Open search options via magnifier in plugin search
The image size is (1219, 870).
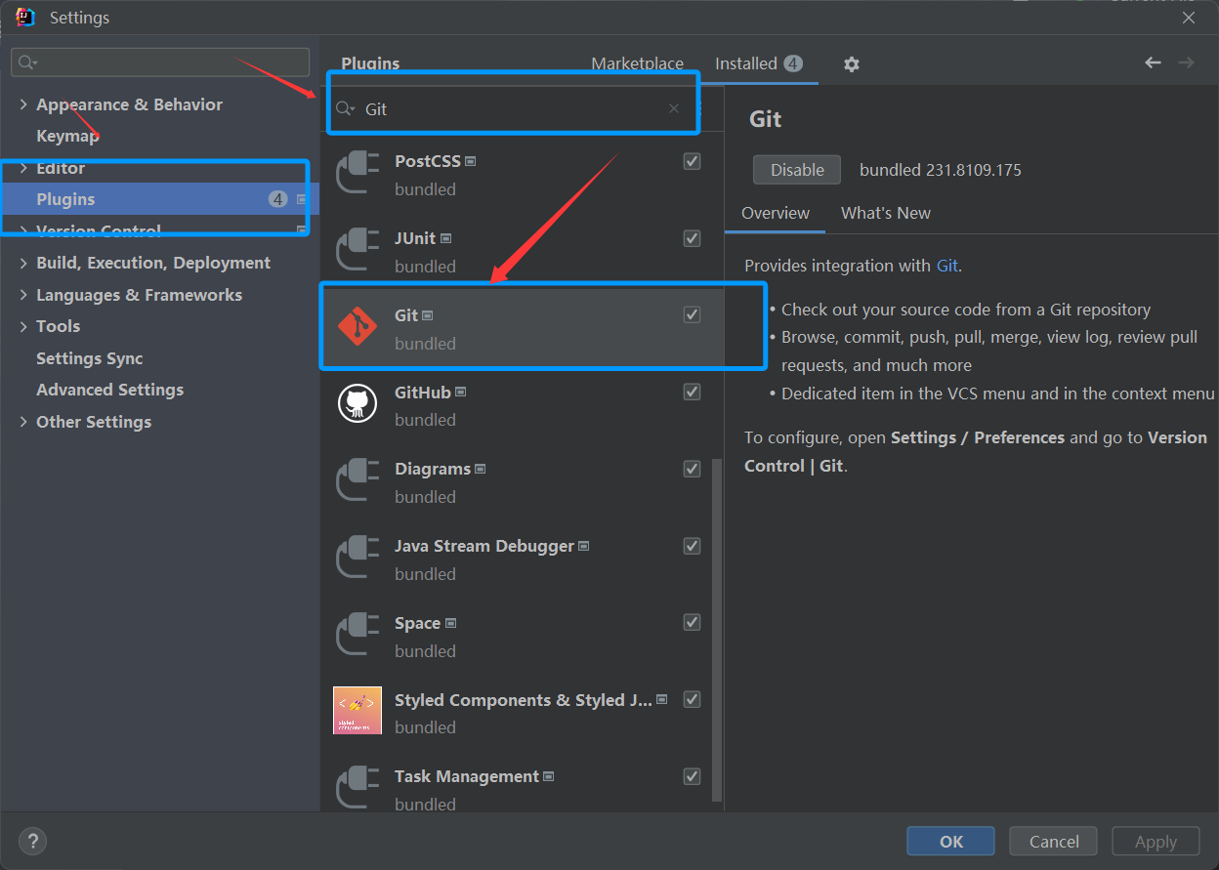345,108
